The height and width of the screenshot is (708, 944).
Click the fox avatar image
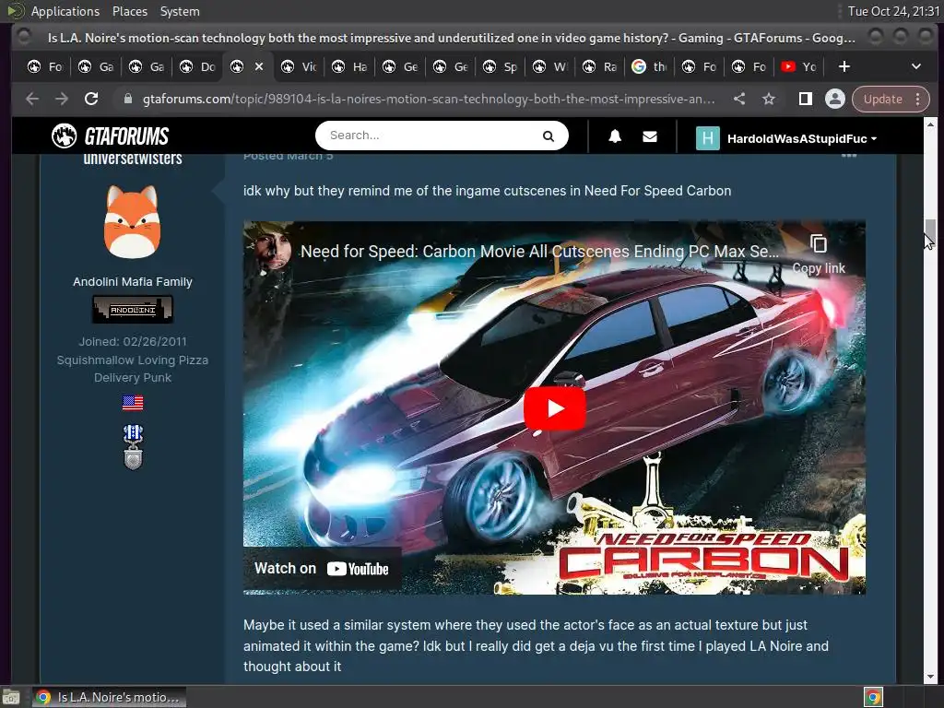[133, 221]
